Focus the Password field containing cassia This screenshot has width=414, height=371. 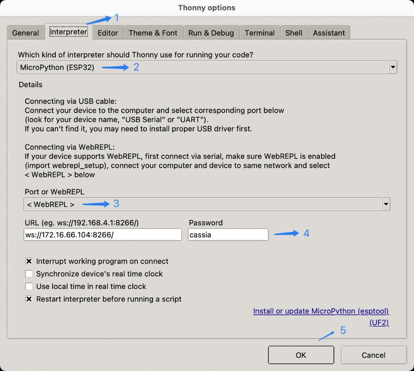coord(228,234)
